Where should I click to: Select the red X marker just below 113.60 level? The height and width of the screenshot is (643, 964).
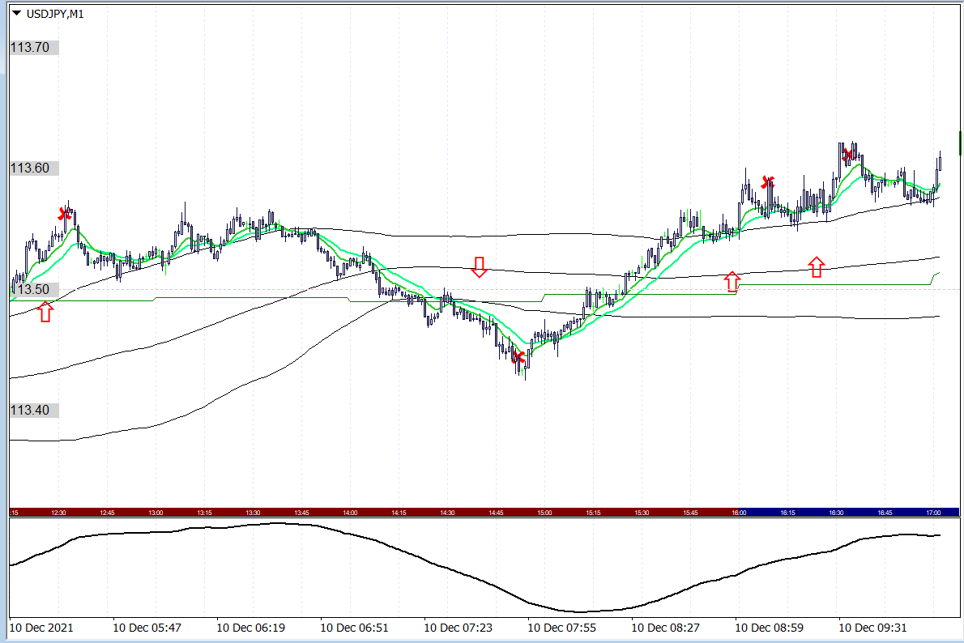click(769, 181)
